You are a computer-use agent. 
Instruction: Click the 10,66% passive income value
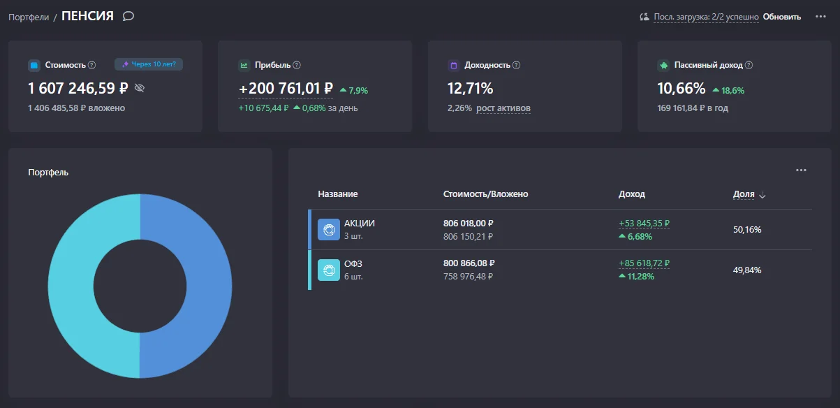(681, 89)
